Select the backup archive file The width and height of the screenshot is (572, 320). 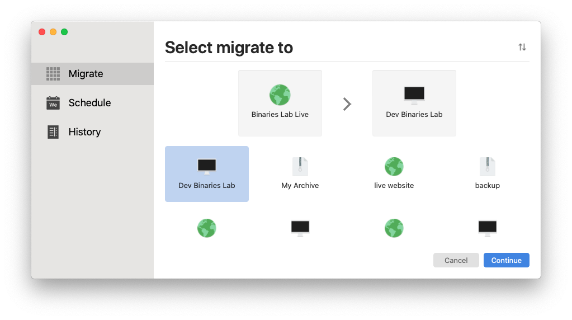488,174
